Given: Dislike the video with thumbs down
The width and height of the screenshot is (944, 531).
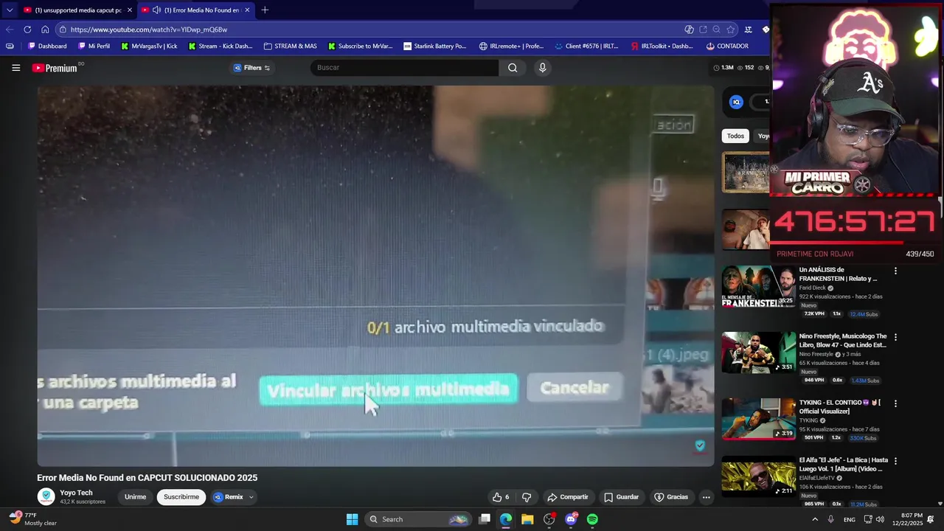Looking at the screenshot, I should (x=527, y=497).
